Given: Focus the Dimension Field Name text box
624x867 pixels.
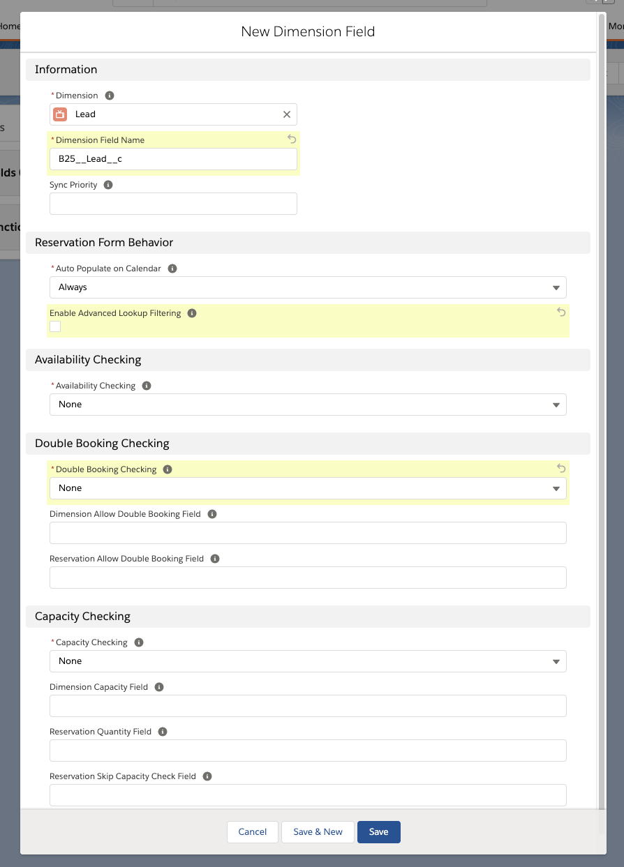Looking at the screenshot, I should (x=173, y=159).
